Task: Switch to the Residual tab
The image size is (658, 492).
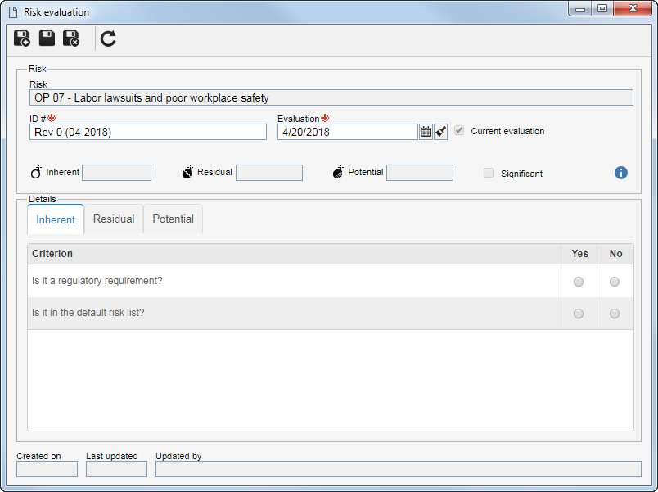Action: pos(114,219)
